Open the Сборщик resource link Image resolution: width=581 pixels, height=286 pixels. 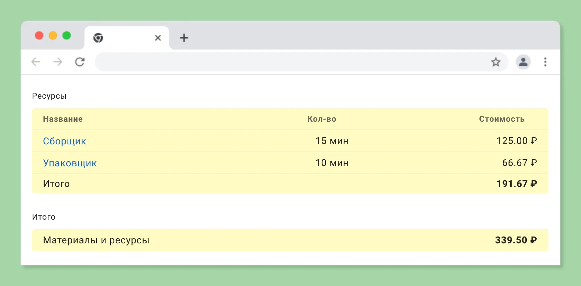[65, 141]
